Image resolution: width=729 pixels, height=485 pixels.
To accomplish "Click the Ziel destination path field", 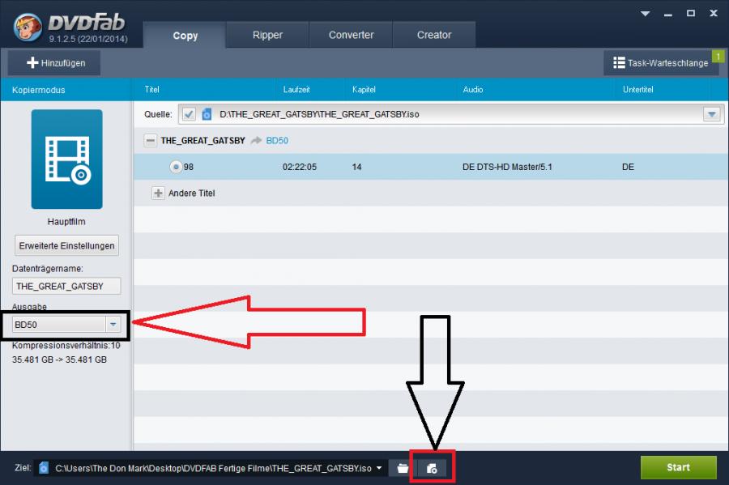I will (x=212, y=468).
